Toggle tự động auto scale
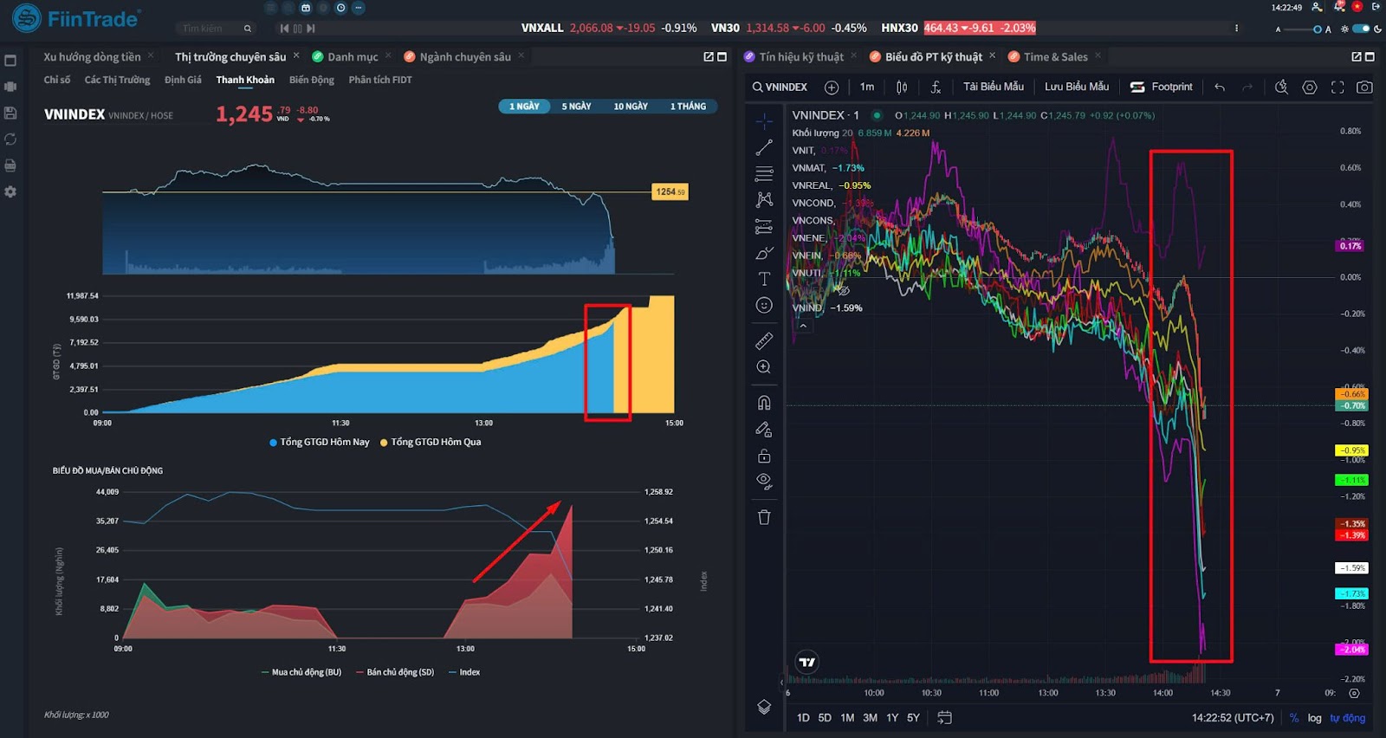1386x738 pixels. click(1347, 718)
